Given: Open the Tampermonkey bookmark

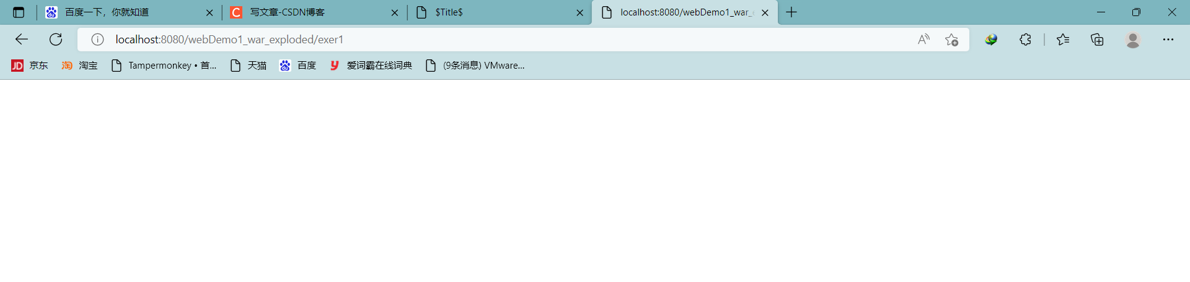Looking at the screenshot, I should 164,66.
